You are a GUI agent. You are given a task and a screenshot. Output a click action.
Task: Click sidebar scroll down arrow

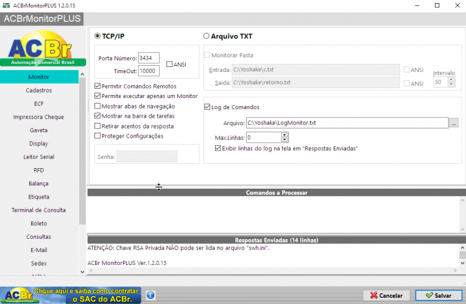(82, 272)
